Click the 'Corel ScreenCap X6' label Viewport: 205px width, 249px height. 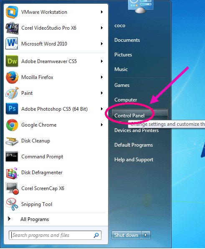43,188
